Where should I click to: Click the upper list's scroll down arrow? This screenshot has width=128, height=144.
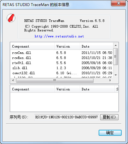point(116,75)
